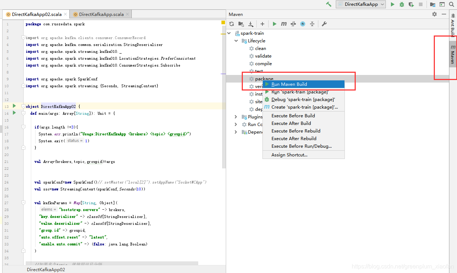This screenshot has width=457, height=273.
Task: Fold the import block in the editor
Action: 23,37
